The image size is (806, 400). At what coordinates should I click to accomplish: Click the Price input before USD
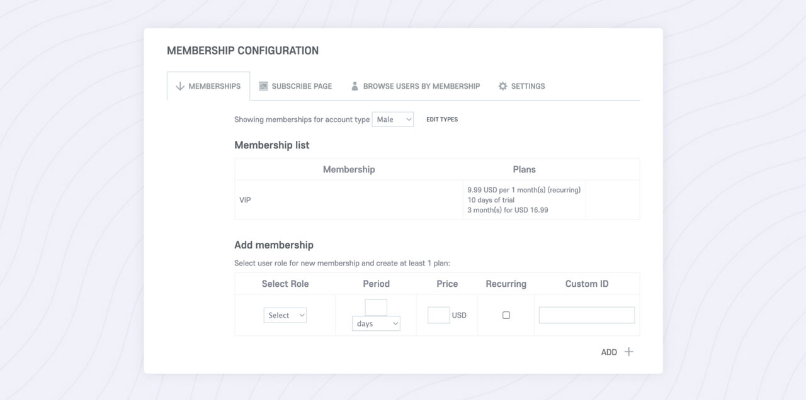[438, 315]
